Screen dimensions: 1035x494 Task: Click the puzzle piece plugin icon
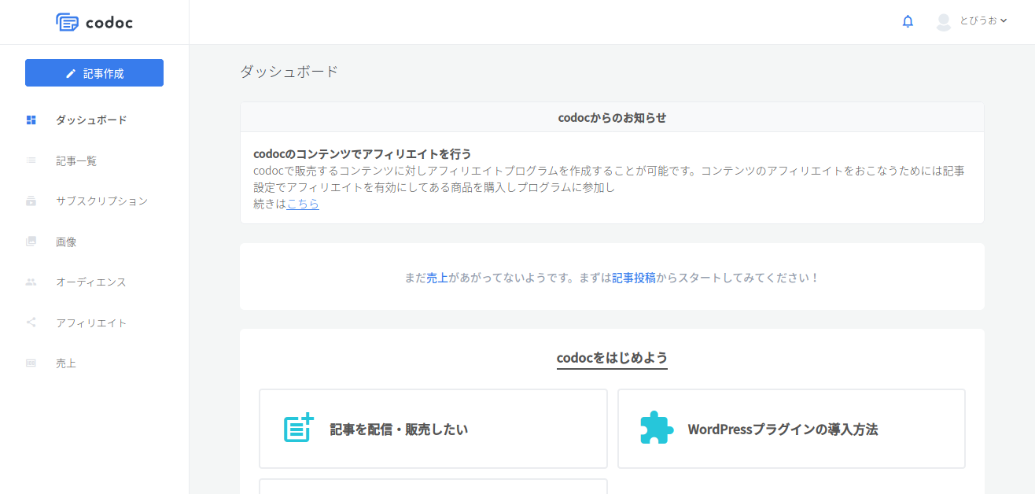(657, 428)
